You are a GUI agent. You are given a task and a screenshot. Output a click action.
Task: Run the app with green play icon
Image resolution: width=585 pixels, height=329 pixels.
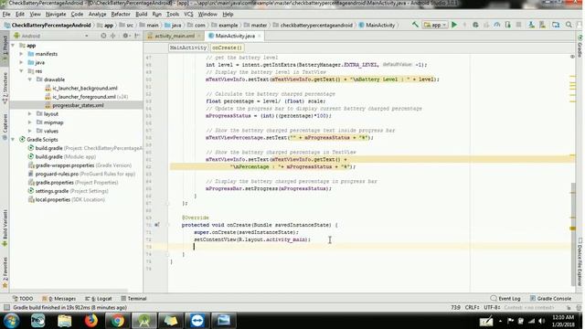(454, 25)
